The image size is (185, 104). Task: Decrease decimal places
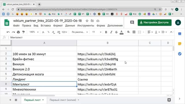pos(53,32)
